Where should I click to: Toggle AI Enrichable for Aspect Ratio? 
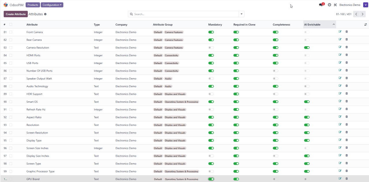[x=307, y=117]
